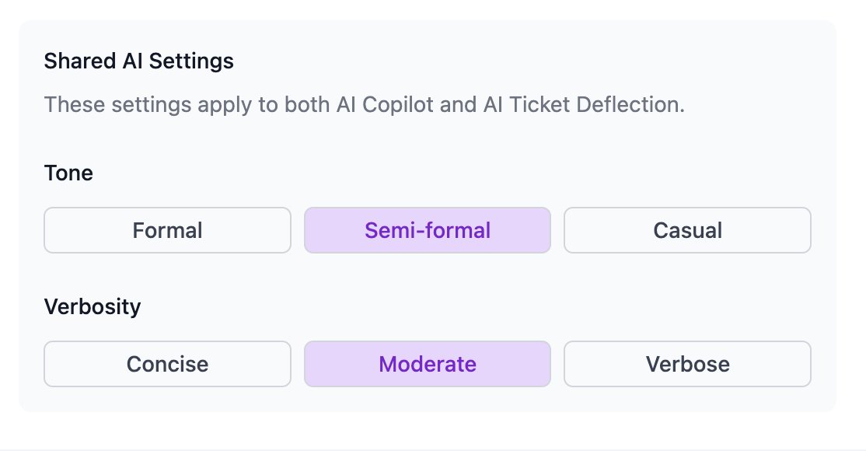866x451 pixels.
Task: Click the Concise button under Verbosity
Action: (167, 364)
